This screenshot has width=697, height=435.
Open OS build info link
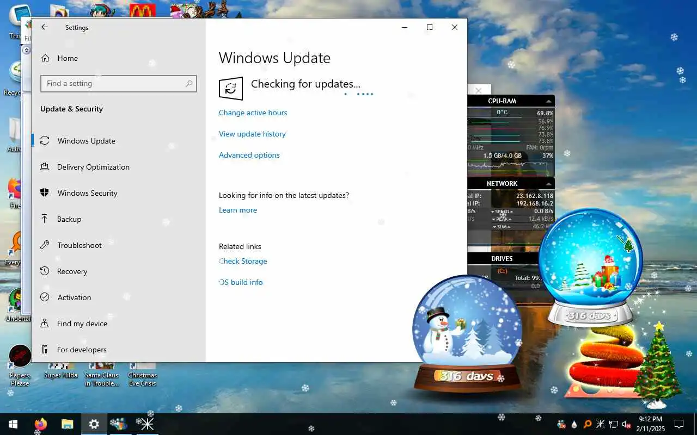tap(241, 282)
